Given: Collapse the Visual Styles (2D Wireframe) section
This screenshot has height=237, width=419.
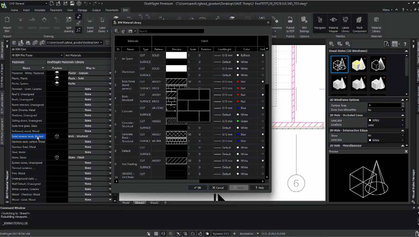Looking at the screenshot, I should (x=406, y=51).
